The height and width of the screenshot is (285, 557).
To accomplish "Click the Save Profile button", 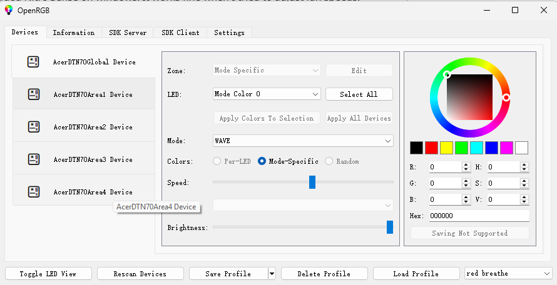I will click(x=228, y=274).
